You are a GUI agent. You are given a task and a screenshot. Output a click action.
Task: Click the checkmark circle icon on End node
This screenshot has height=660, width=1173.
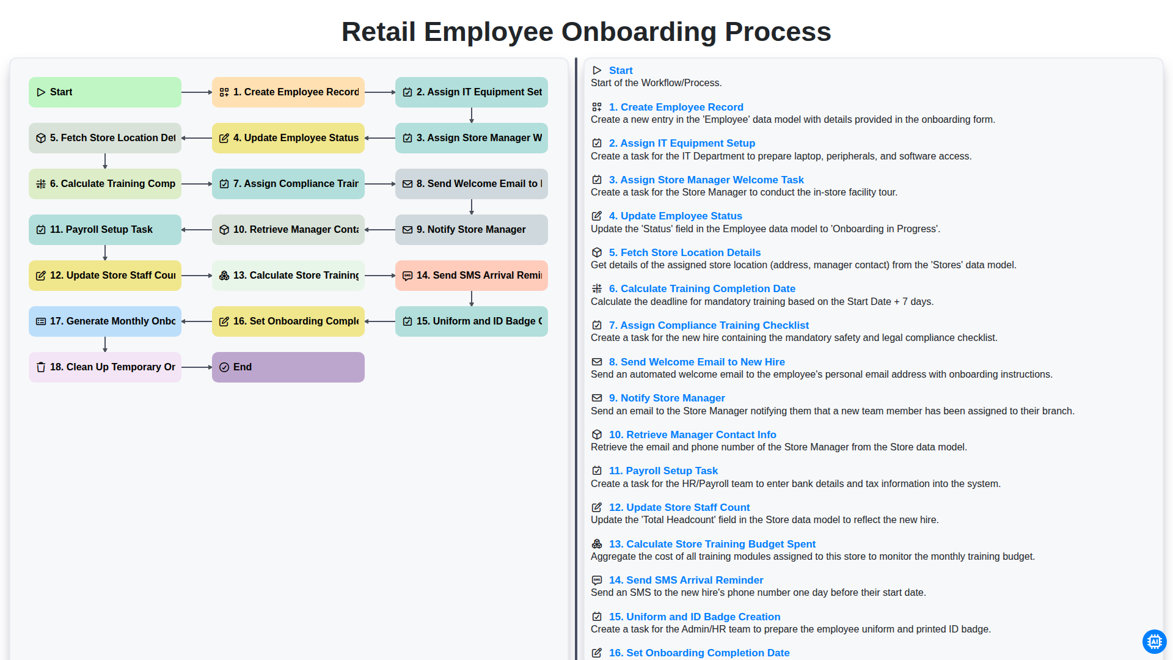pyautogui.click(x=224, y=367)
